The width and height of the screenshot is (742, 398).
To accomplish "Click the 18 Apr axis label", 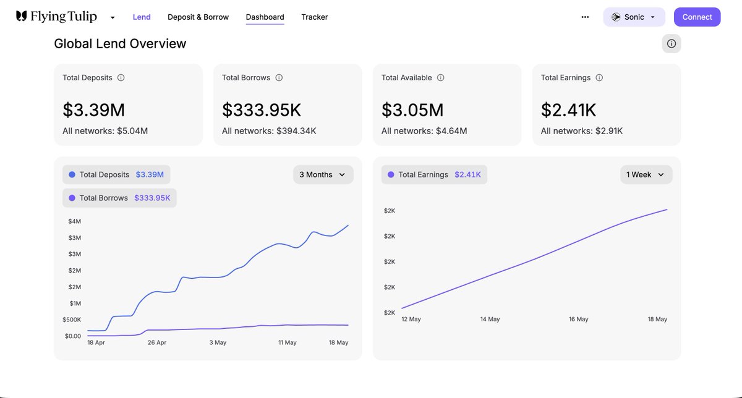I will [96, 342].
